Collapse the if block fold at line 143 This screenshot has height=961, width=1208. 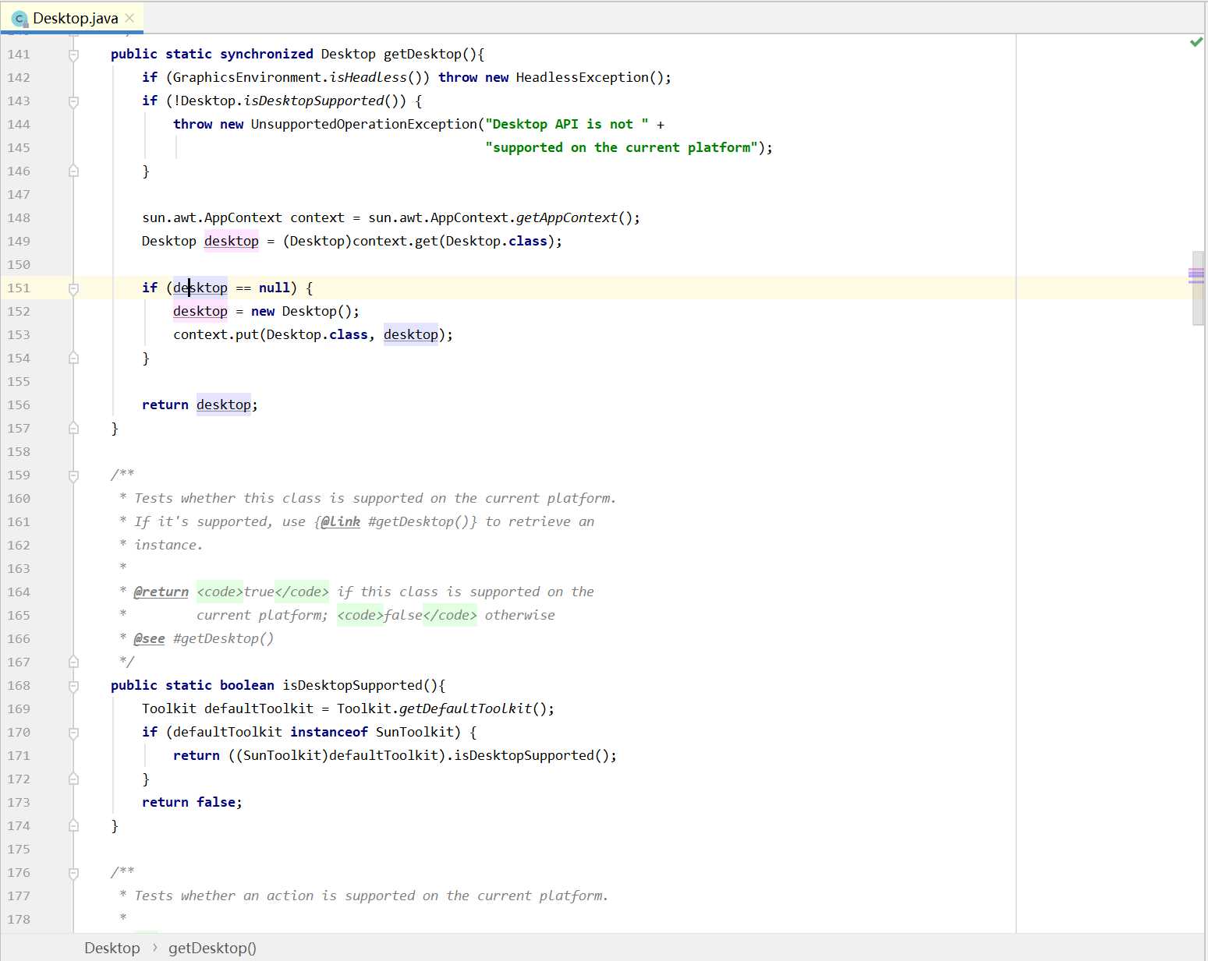point(73,101)
